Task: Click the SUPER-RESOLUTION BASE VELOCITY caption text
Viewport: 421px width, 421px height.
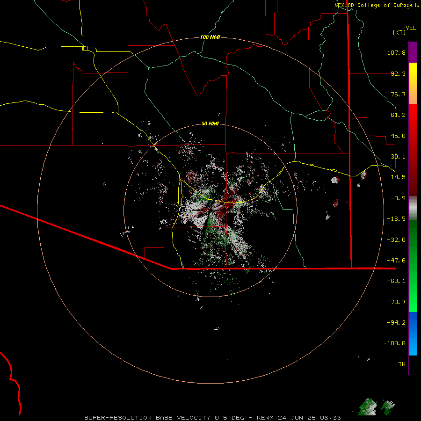Action: tap(147, 418)
